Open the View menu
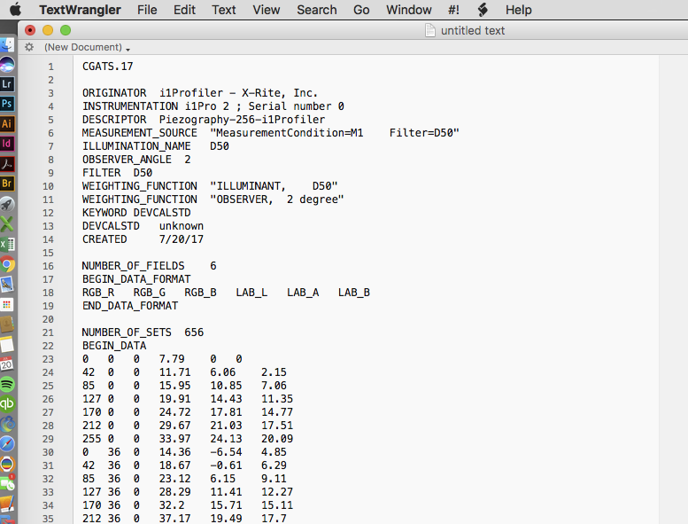 (x=267, y=10)
